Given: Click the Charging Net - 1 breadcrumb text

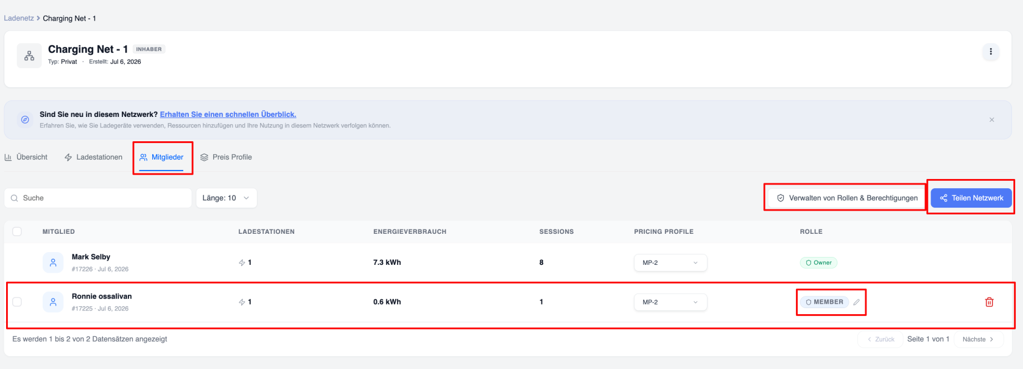Looking at the screenshot, I should 69,18.
